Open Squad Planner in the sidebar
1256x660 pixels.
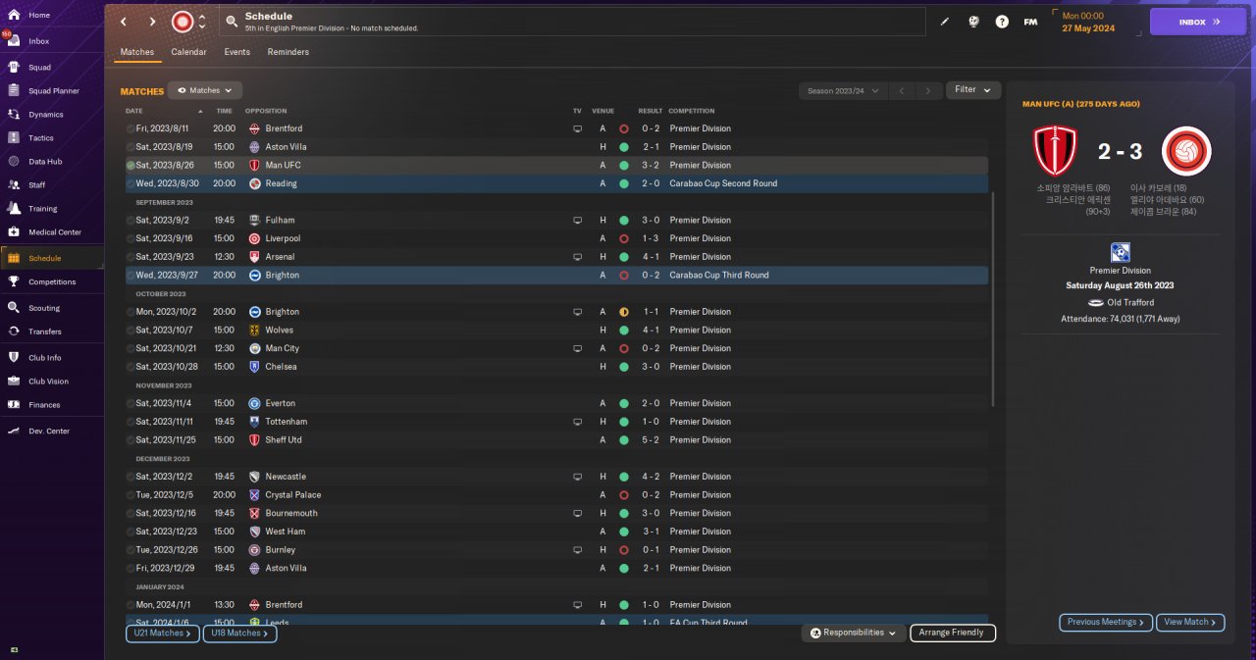pyautogui.click(x=51, y=91)
